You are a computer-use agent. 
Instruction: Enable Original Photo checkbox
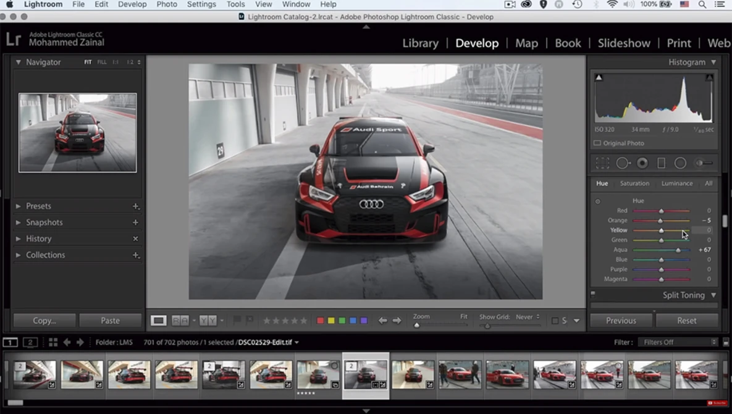click(597, 143)
